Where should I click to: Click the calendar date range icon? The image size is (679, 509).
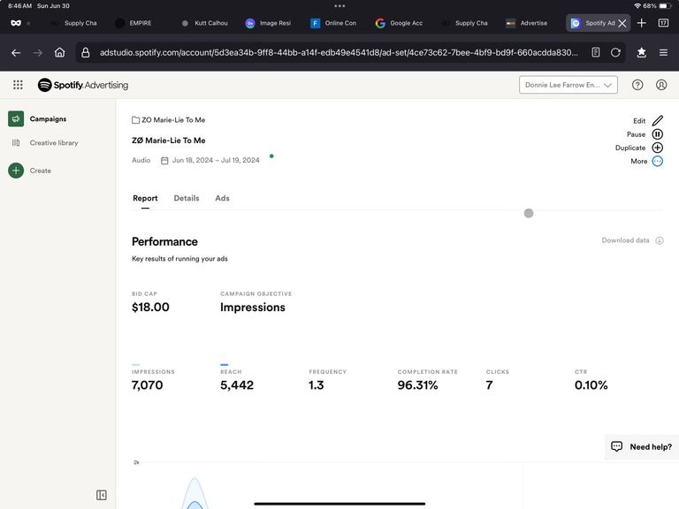[x=164, y=161]
